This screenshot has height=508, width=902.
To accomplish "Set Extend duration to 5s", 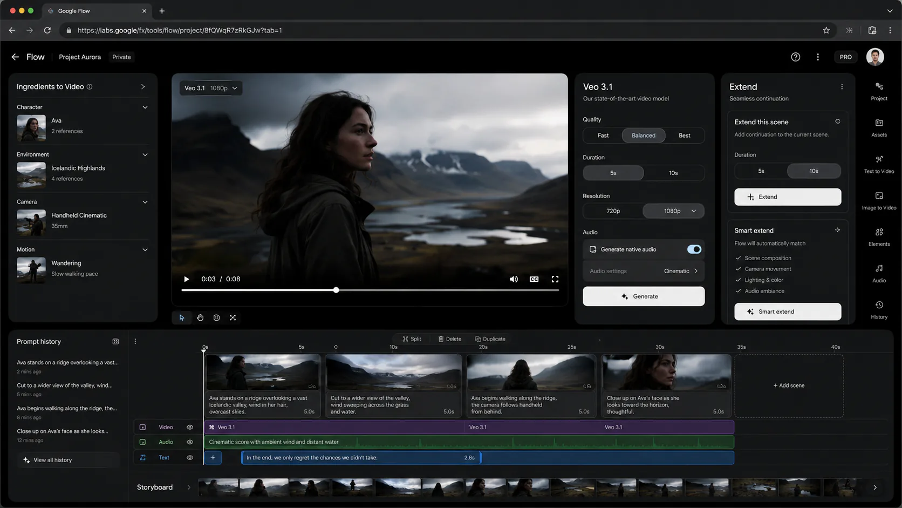I will click(x=761, y=171).
